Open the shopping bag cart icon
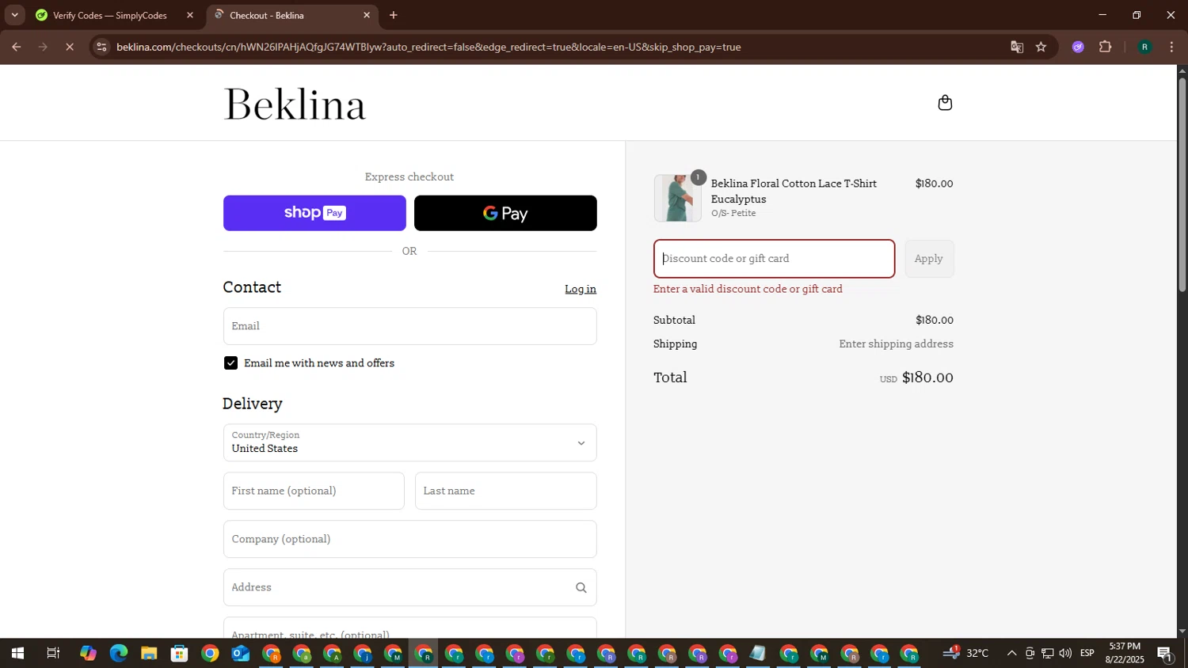This screenshot has height=668, width=1188. (945, 103)
